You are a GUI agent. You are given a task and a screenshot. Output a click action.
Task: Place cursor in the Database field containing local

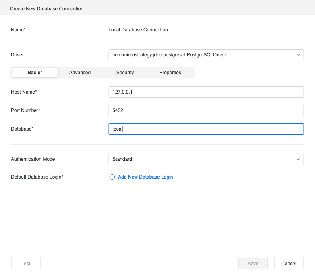(x=206, y=129)
